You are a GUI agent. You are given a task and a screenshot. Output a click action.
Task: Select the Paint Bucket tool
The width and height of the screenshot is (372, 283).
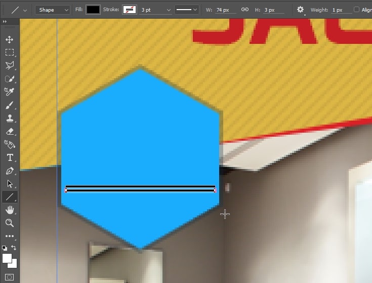(x=10, y=144)
